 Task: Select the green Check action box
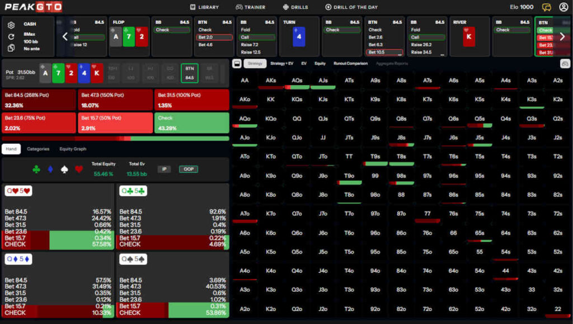(192, 123)
